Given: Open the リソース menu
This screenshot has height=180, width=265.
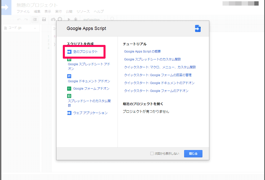Looking at the screenshot, I should click(x=83, y=11).
